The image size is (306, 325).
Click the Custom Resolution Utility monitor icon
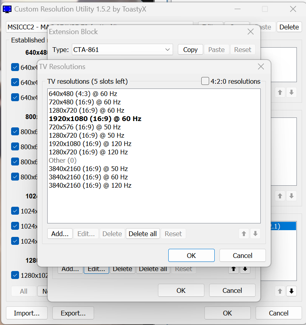(7, 9)
